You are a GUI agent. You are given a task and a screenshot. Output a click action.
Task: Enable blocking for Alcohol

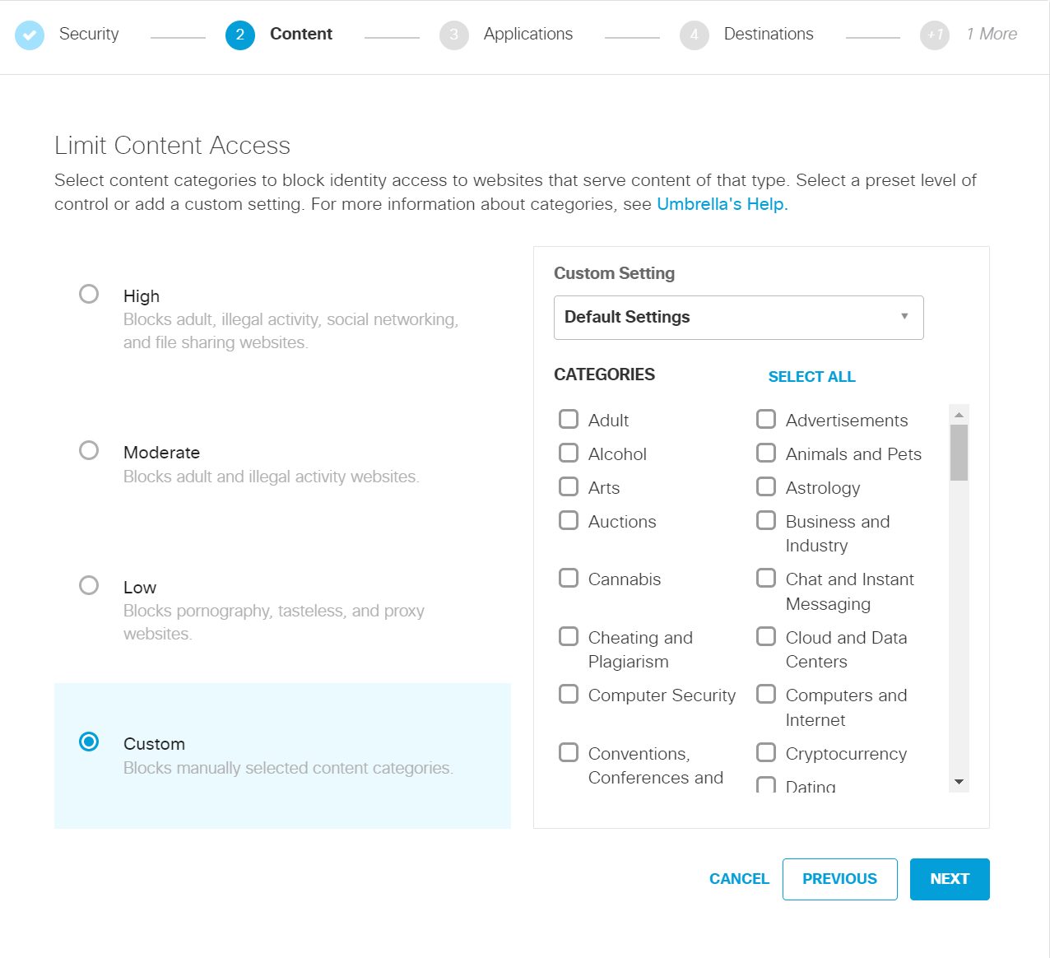[569, 453]
